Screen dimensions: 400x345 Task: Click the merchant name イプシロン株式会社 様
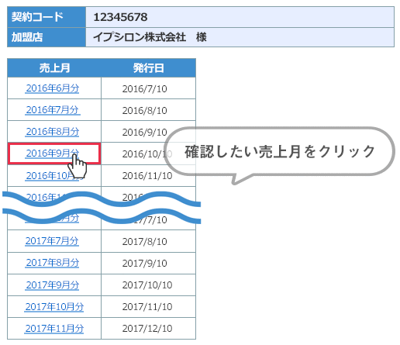coord(150,37)
